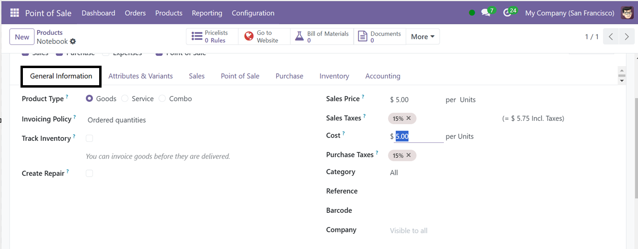638x249 pixels.
Task: Click the New button
Action: click(x=22, y=37)
